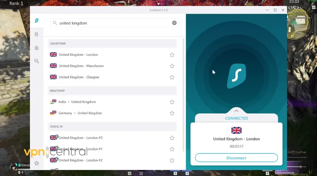Clear the search field with X icon
Viewport: 317px width, 176px height.
pos(174,23)
